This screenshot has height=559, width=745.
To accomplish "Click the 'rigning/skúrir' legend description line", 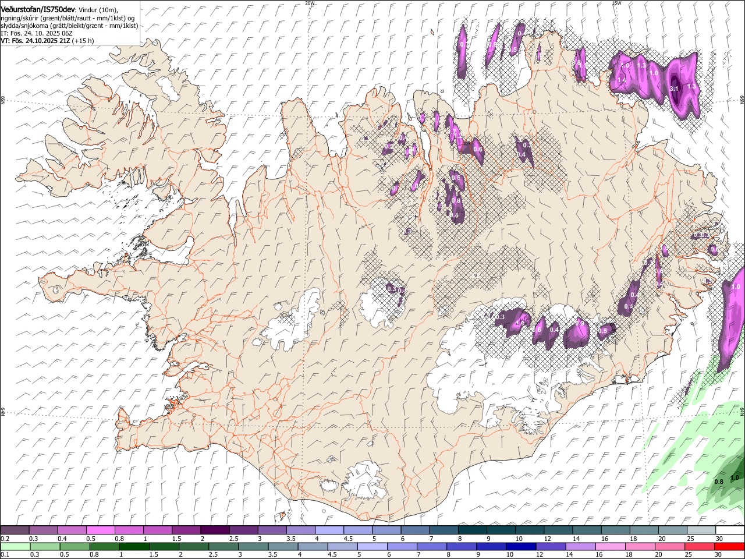I will [x=68, y=18].
